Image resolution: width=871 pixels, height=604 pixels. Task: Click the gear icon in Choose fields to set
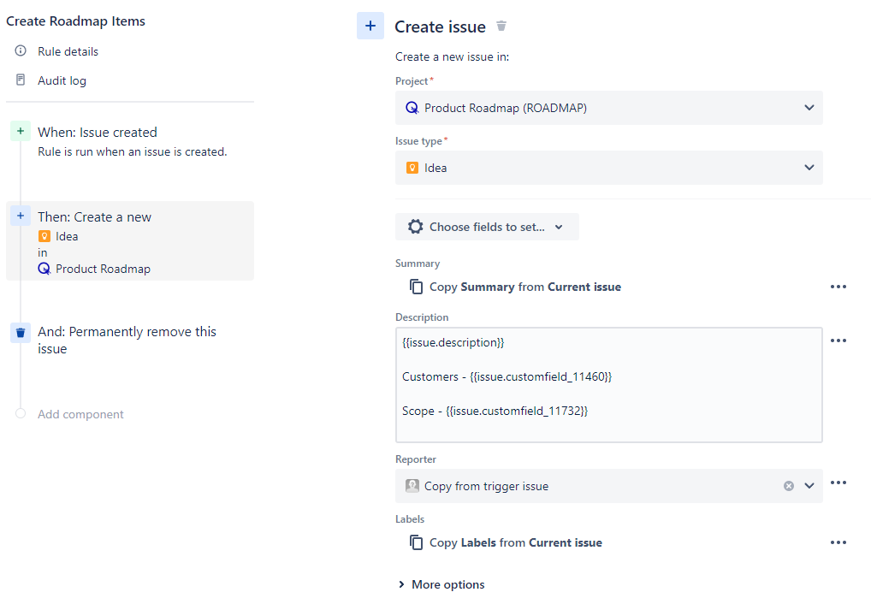click(x=416, y=227)
